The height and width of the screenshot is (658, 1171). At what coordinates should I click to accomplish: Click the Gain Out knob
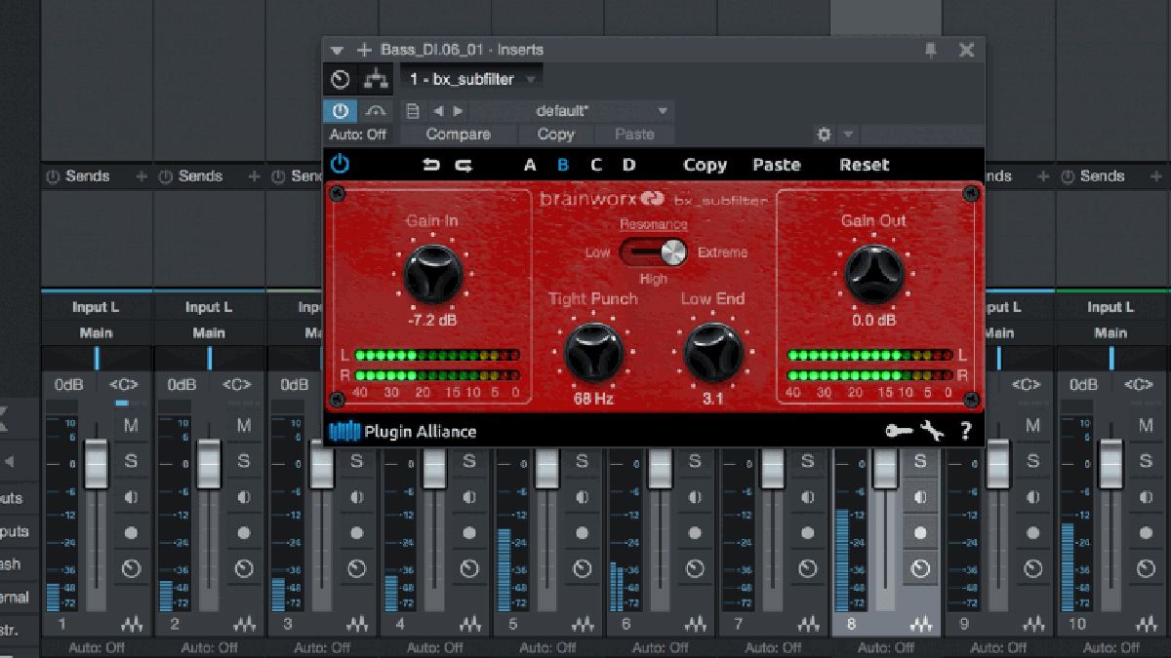tap(874, 274)
